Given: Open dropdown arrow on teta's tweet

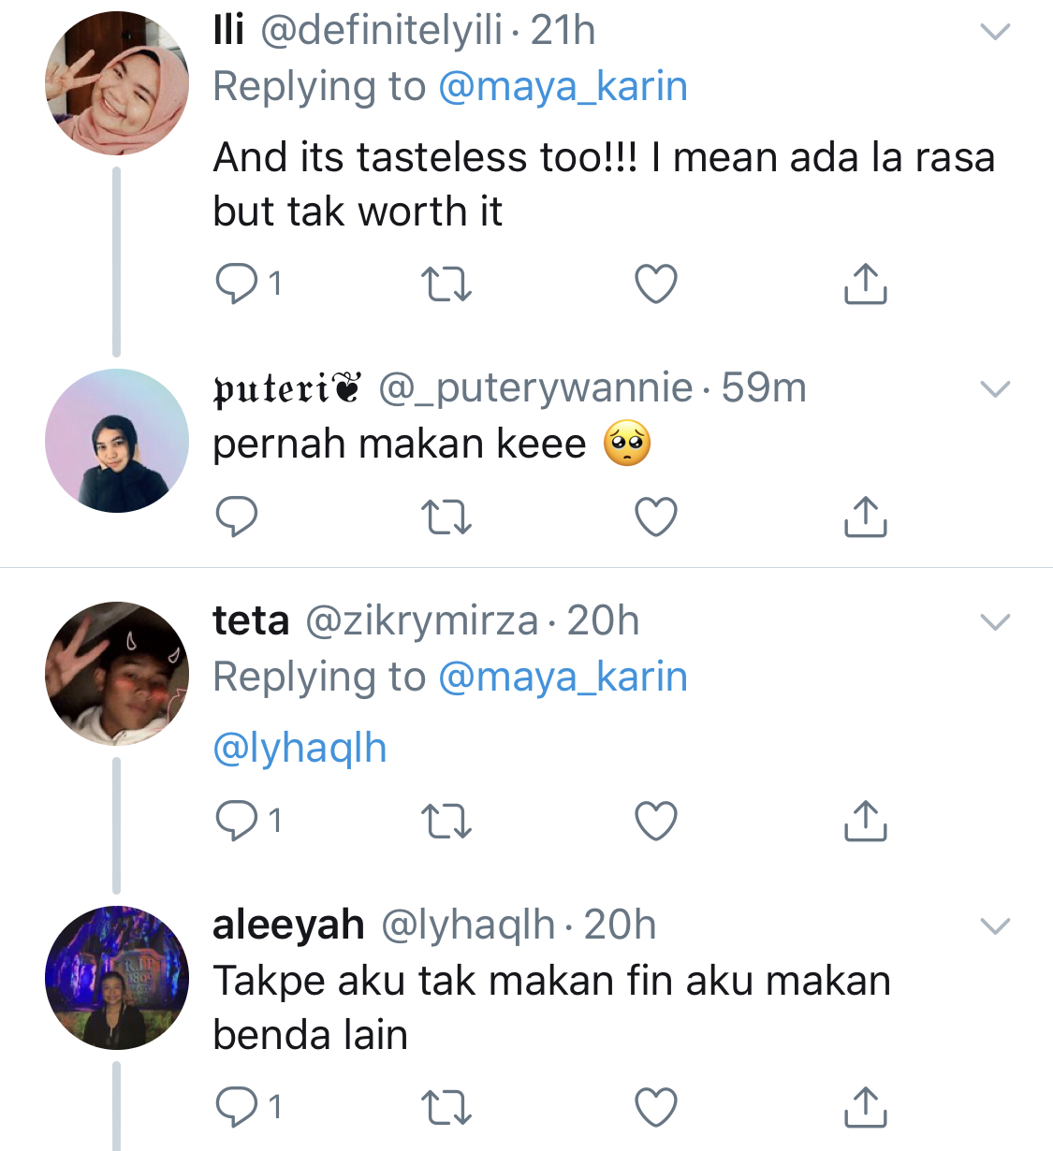Looking at the screenshot, I should tap(994, 621).
